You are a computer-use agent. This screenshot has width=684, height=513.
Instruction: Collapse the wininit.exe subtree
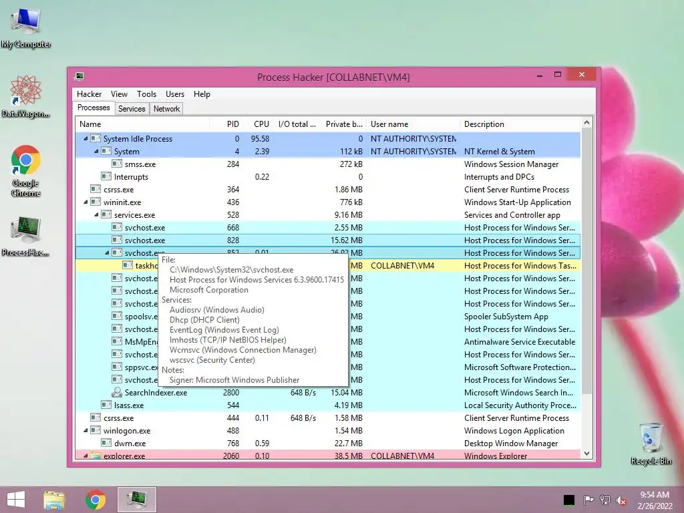tap(85, 202)
